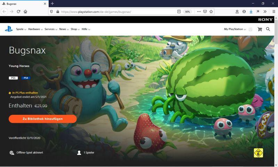Image resolution: width=278 pixels, height=167 pixels.
Task: Click Zu Bibliothek hinzufügen button
Action: tap(43, 119)
